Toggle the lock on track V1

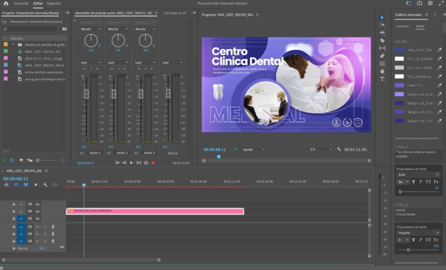13,219
